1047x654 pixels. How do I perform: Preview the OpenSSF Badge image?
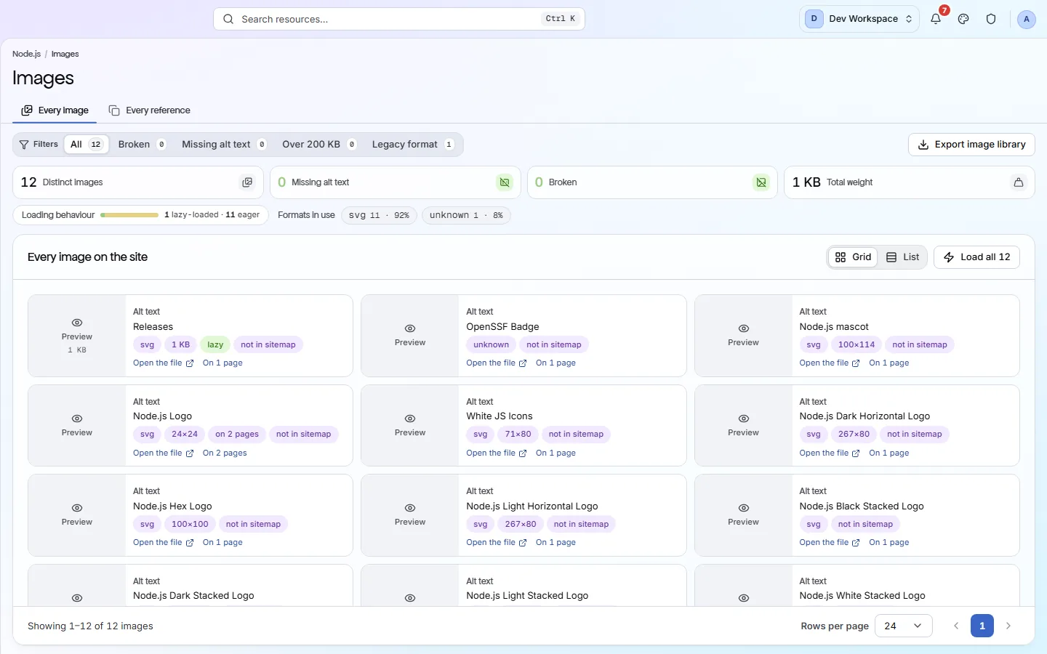click(x=410, y=336)
